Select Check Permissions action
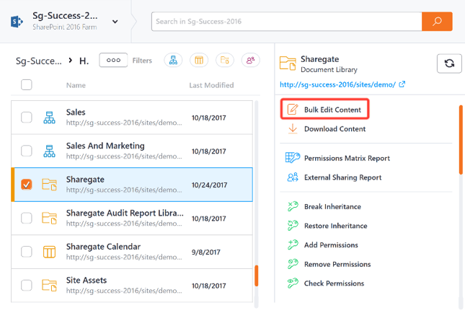Screen dimensions: 465x313 pos(334,283)
